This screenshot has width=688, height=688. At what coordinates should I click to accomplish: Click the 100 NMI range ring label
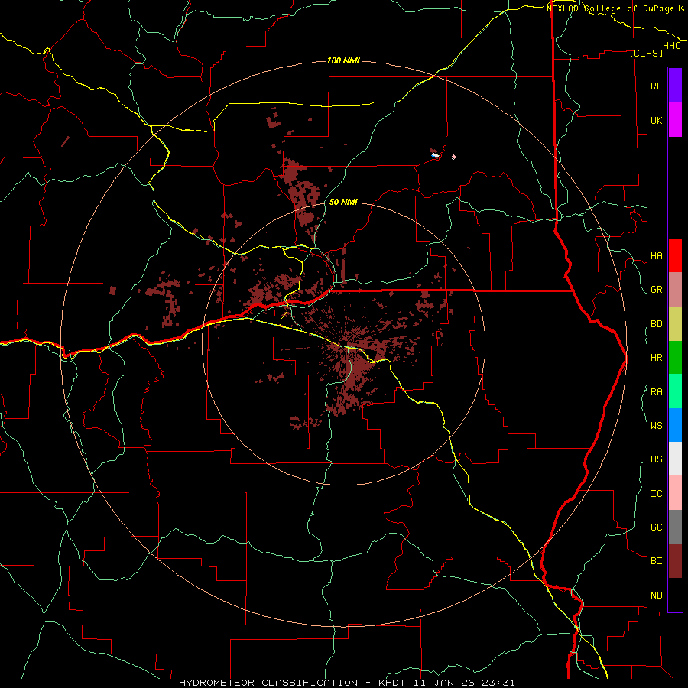click(x=343, y=60)
